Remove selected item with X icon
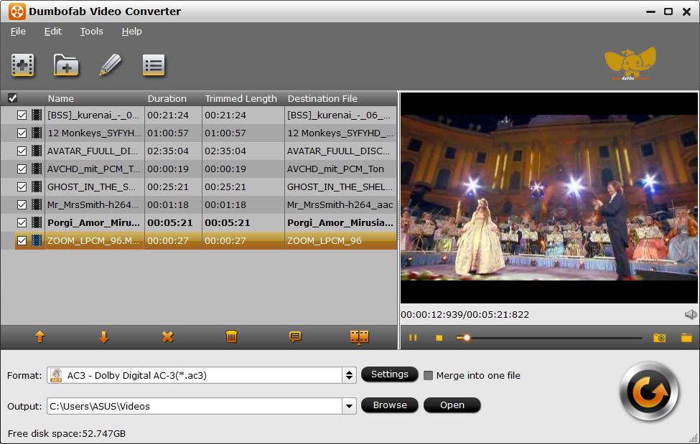Screen dimensions: 700x444 tap(167, 337)
